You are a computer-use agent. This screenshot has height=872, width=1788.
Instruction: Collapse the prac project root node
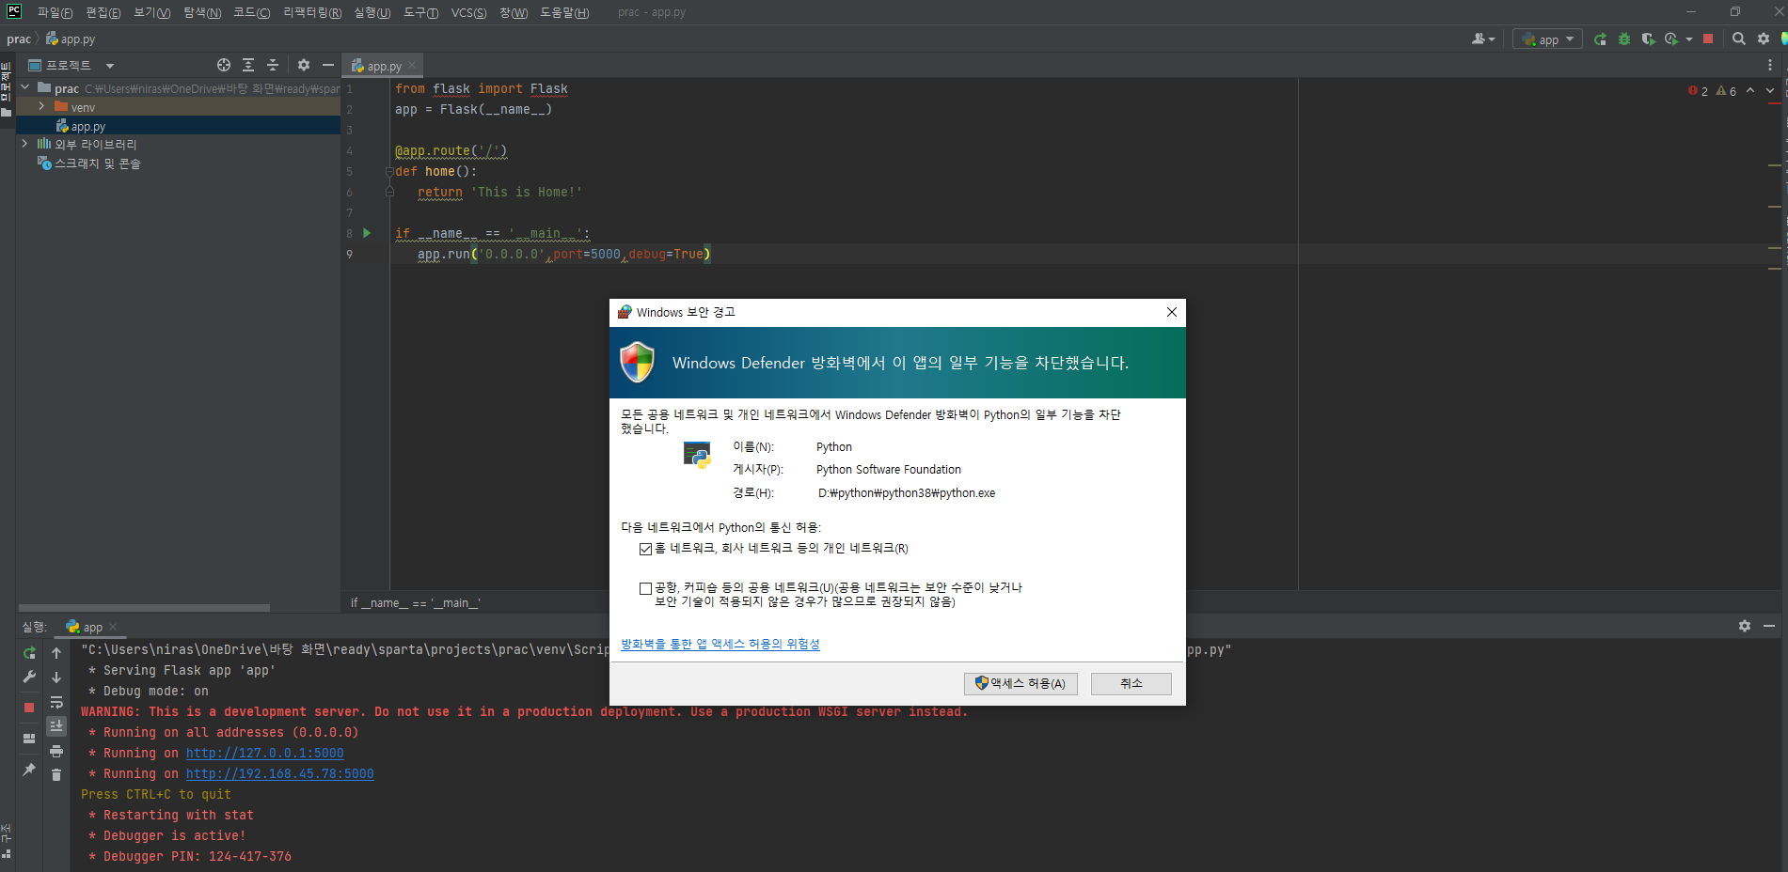pyautogui.click(x=25, y=87)
